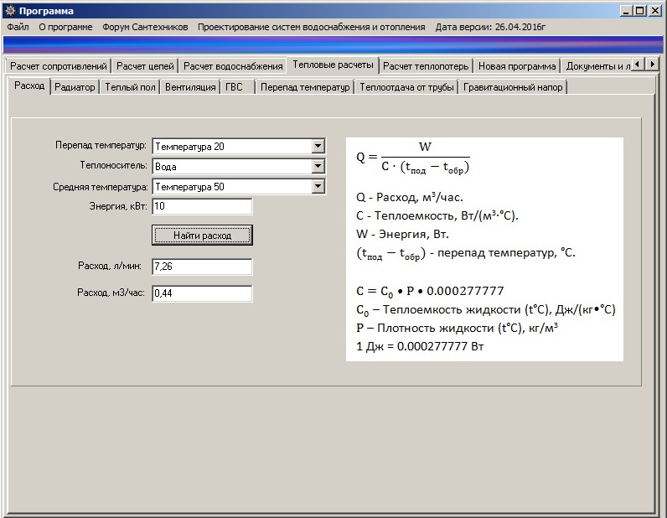667x518 pixels.
Task: Open the partially visible Документы tab
Action: (597, 66)
